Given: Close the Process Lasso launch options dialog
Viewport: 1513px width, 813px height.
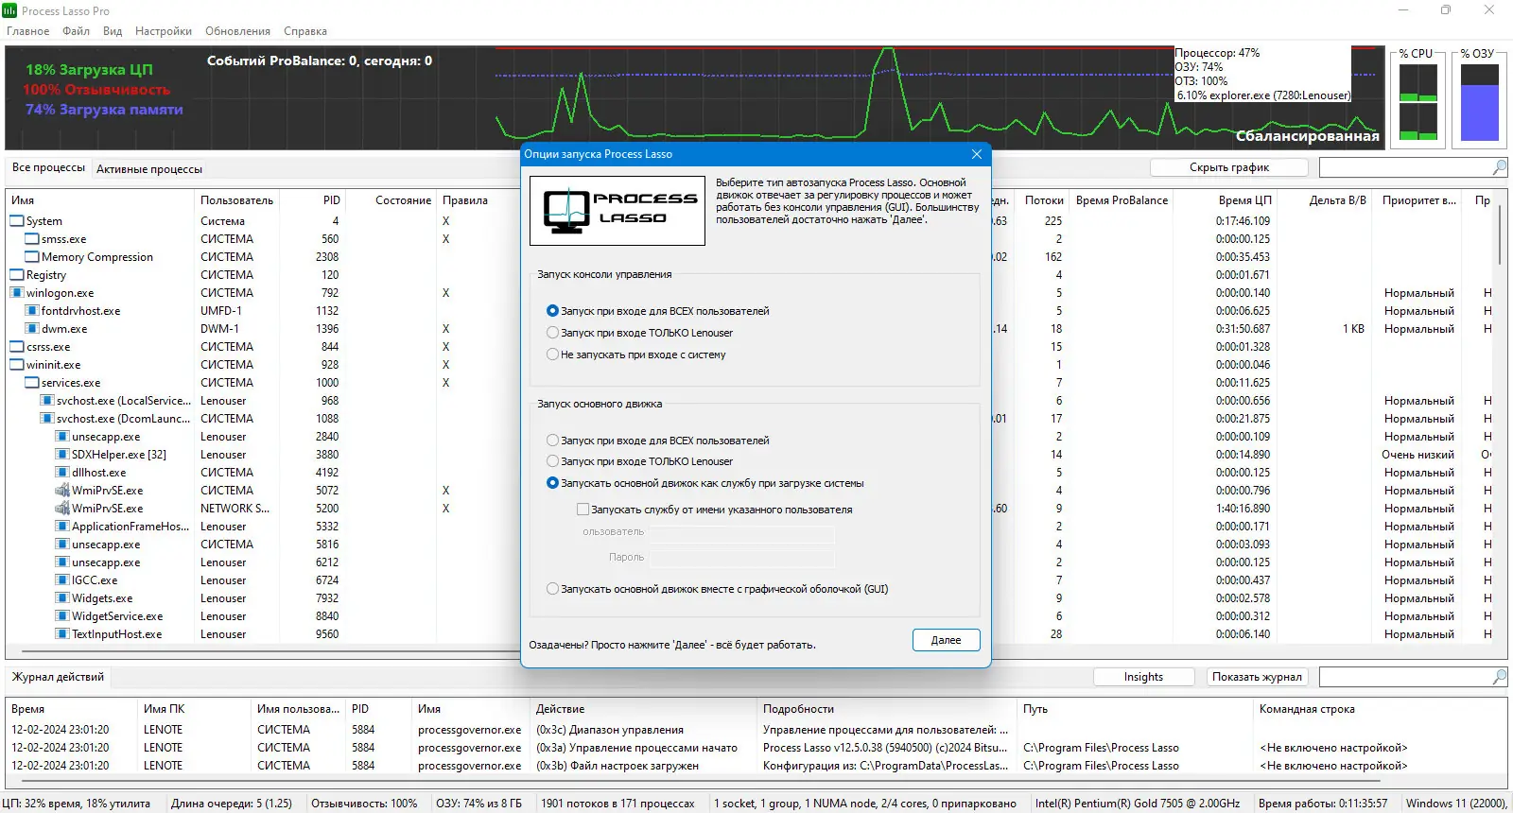Looking at the screenshot, I should pyautogui.click(x=977, y=154).
